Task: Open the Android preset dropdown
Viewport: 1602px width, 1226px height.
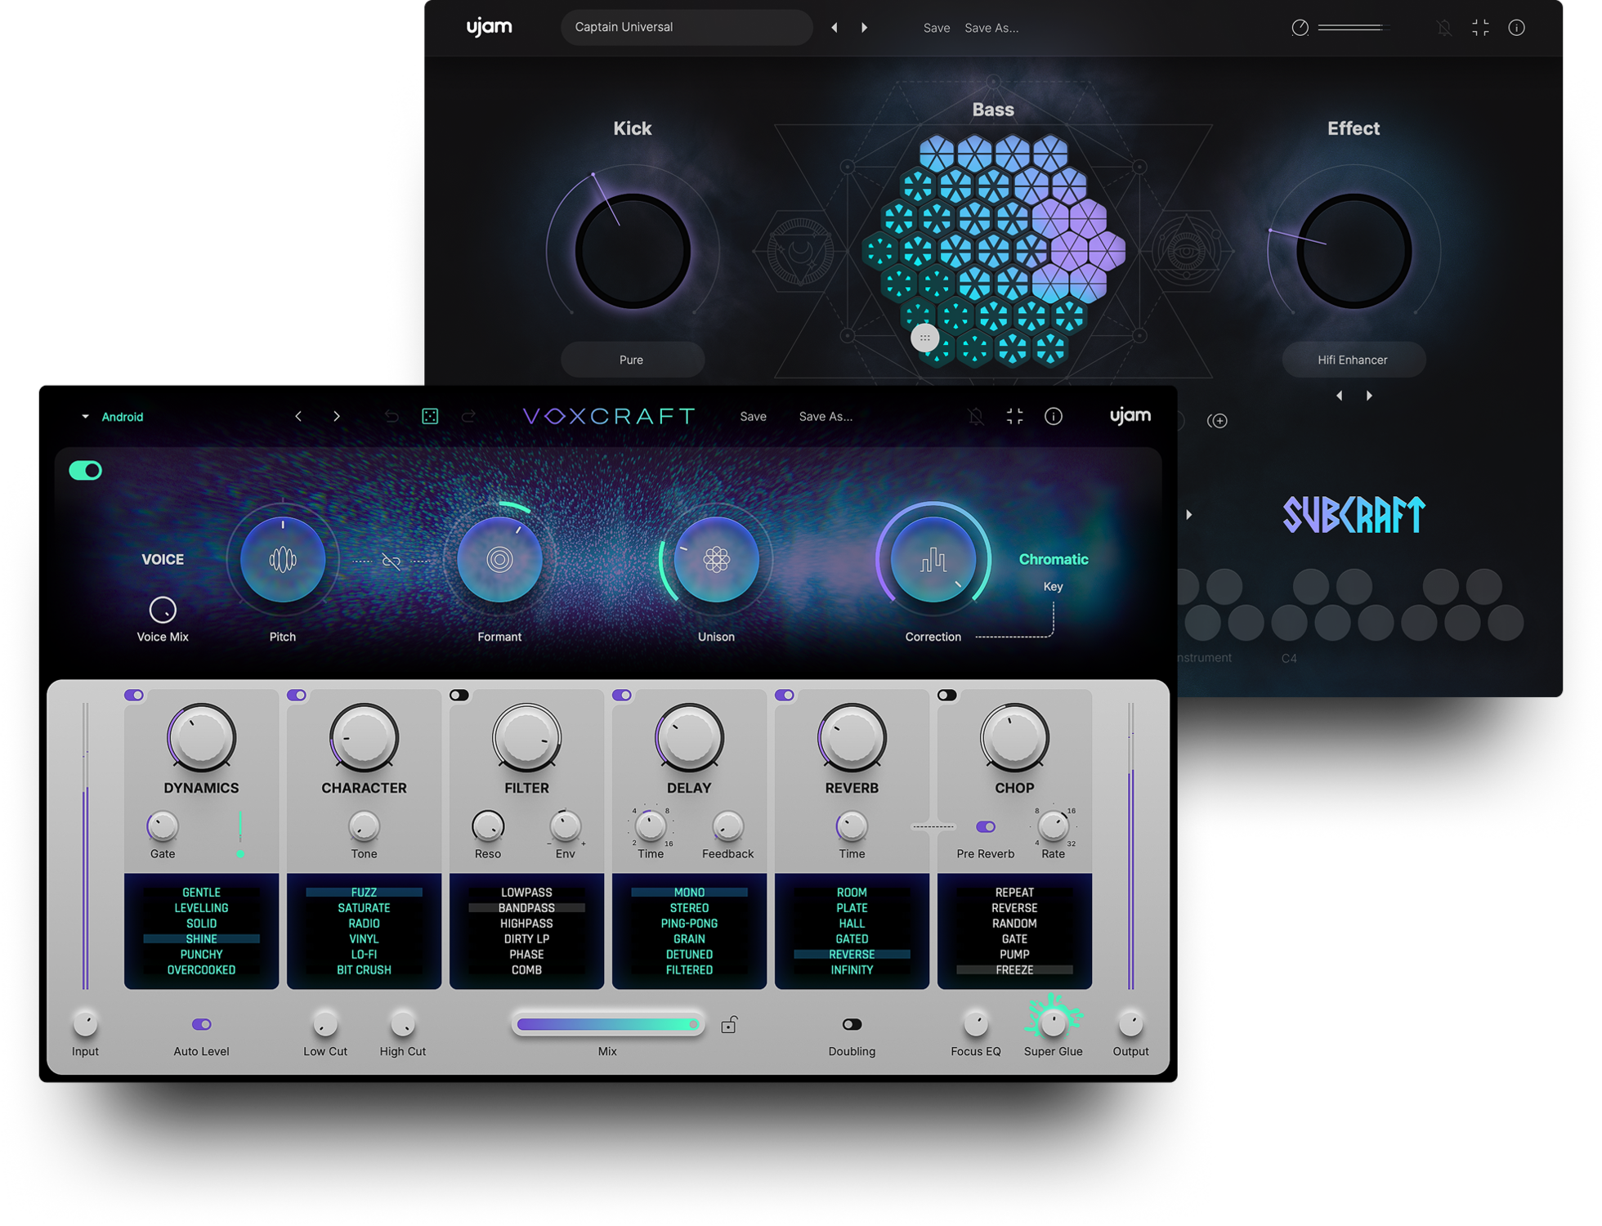Action: tap(113, 417)
